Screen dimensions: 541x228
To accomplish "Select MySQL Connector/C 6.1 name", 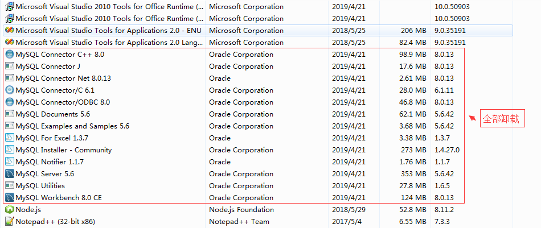I will point(55,90).
